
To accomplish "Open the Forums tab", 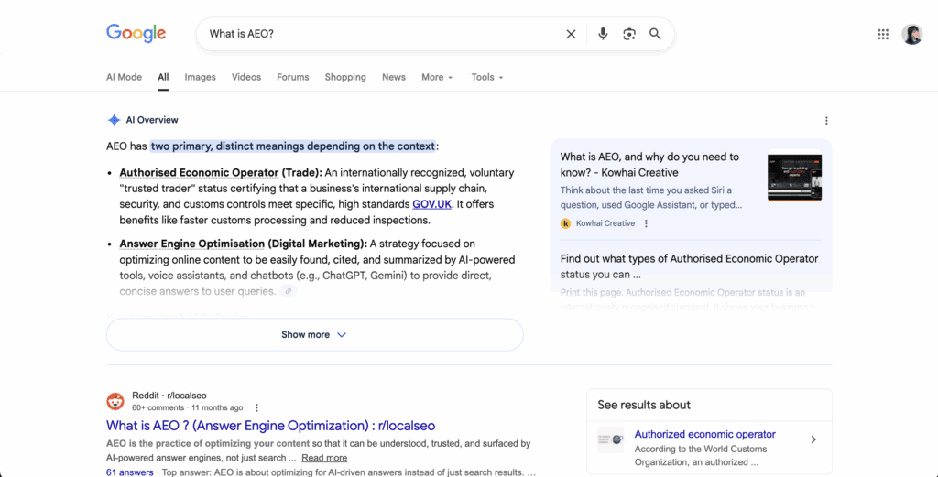I will [x=292, y=77].
